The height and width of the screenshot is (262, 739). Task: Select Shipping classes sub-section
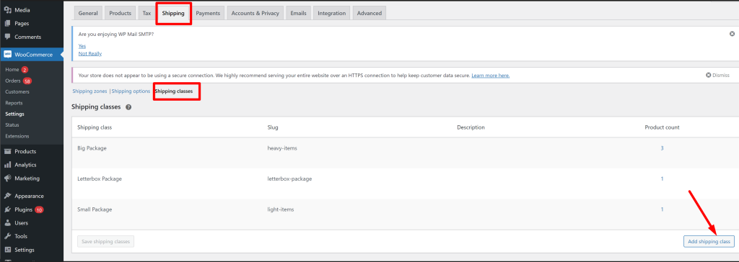click(x=173, y=91)
